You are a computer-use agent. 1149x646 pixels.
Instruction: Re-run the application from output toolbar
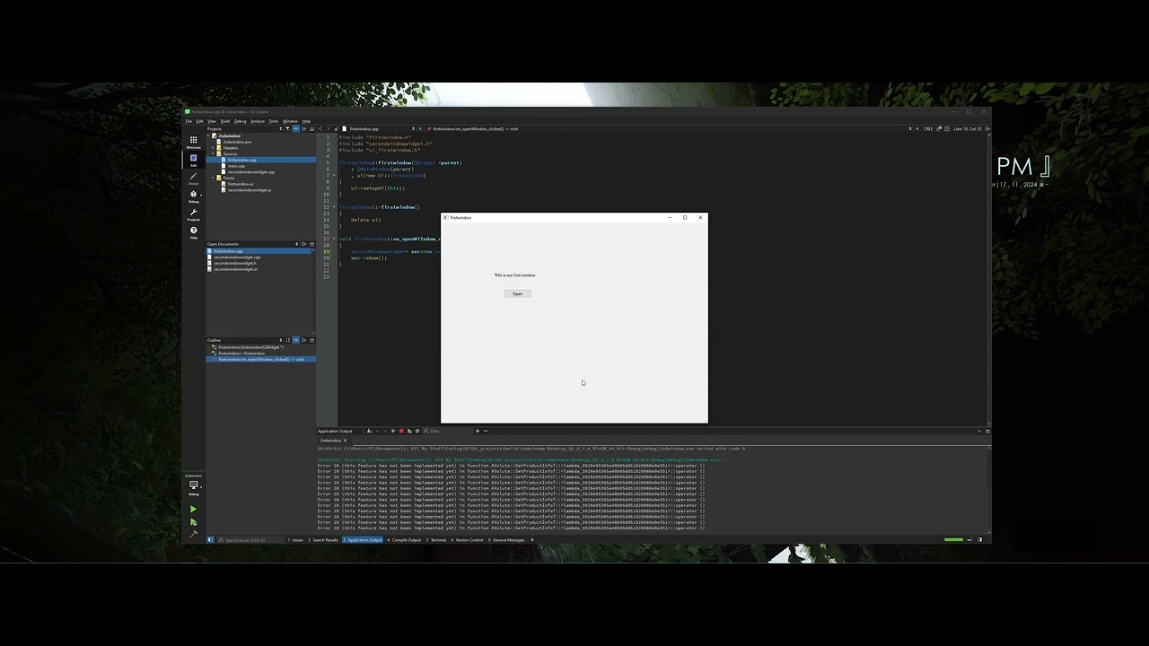click(x=393, y=431)
